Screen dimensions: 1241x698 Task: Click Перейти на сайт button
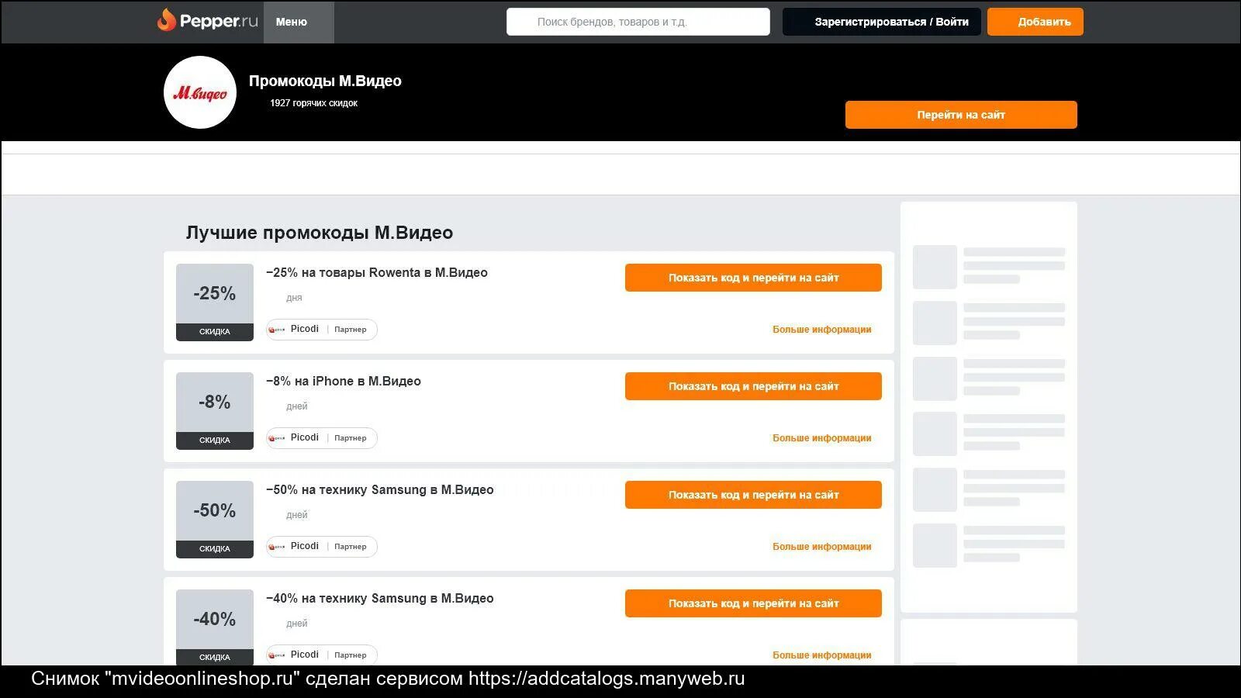point(961,115)
